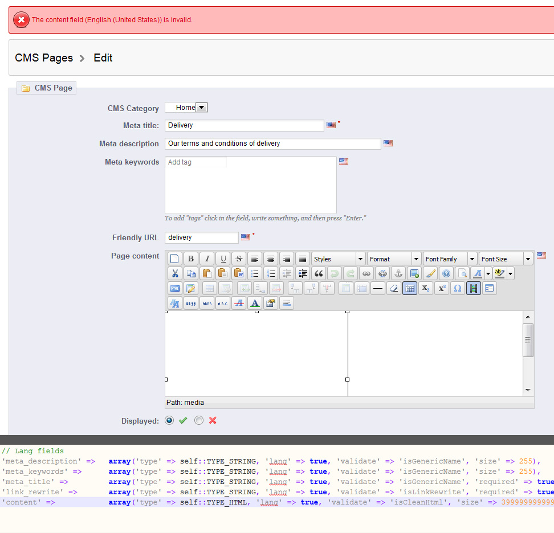554x533 pixels.
Task: Click the Edit breadcrumb label
Action: (x=103, y=58)
